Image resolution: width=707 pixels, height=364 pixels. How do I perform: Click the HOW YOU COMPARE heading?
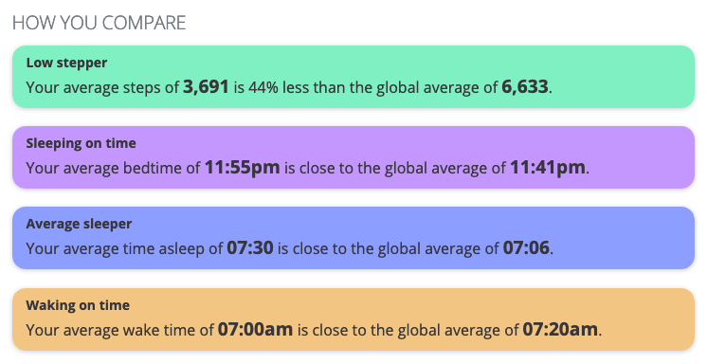pos(100,23)
